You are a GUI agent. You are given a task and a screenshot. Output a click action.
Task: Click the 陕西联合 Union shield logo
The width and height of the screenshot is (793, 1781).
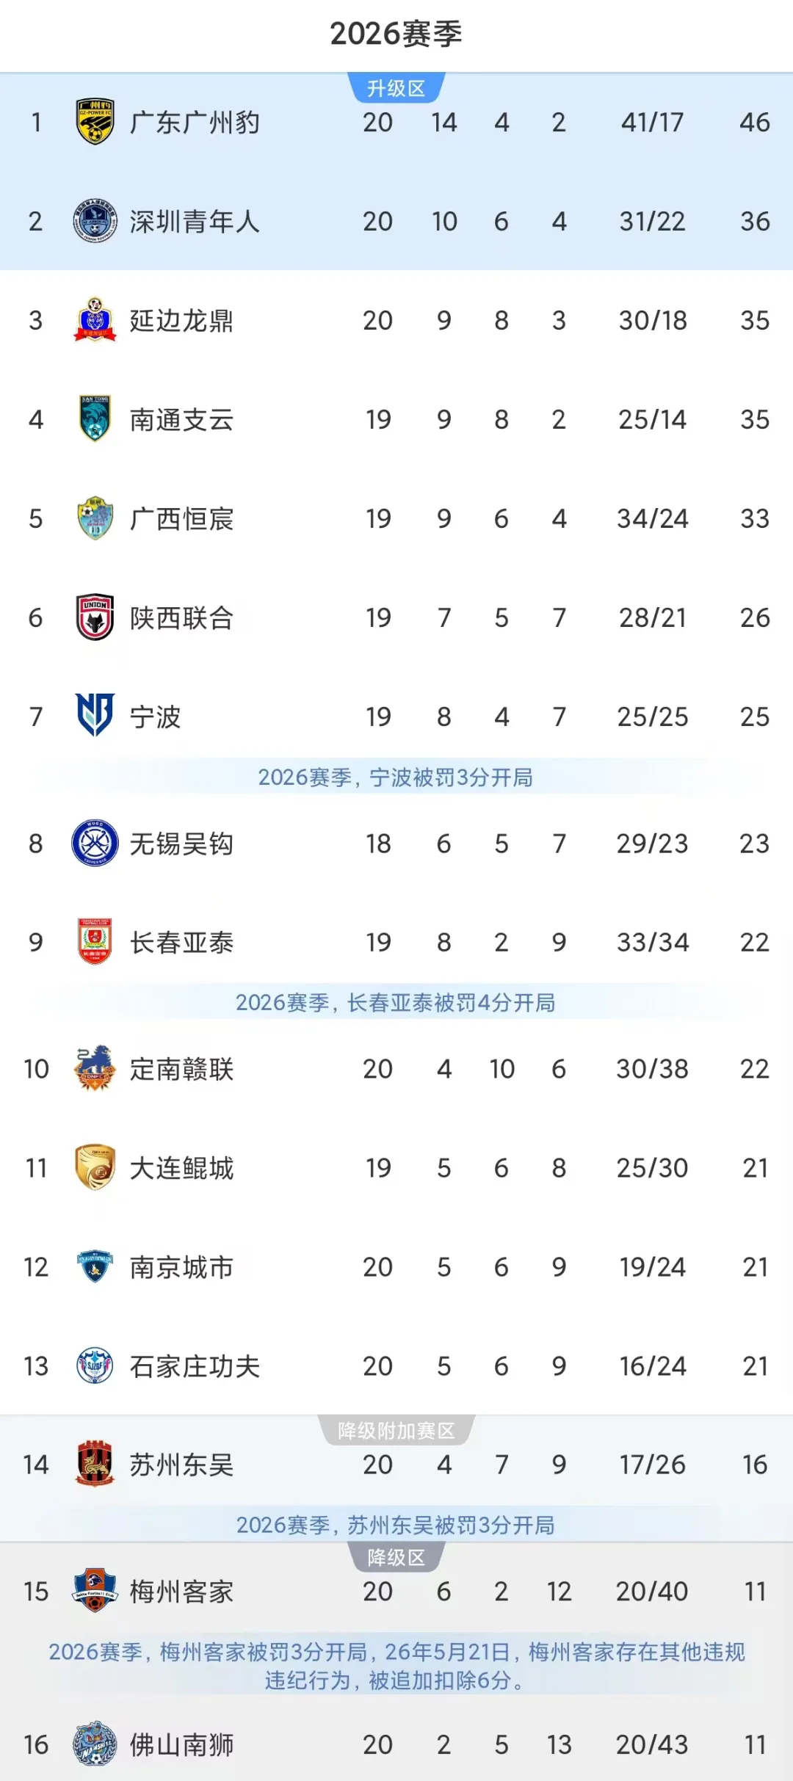[95, 617]
